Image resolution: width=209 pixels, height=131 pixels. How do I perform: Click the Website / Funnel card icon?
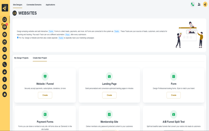[45, 77]
